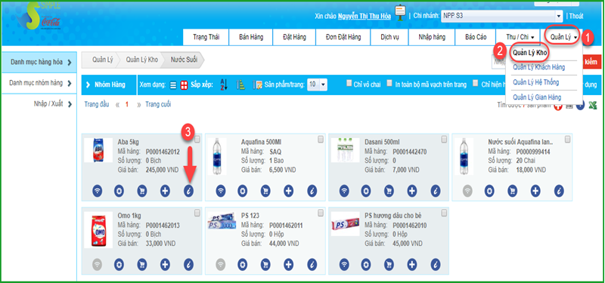Open the products per page dropdown

317,85
